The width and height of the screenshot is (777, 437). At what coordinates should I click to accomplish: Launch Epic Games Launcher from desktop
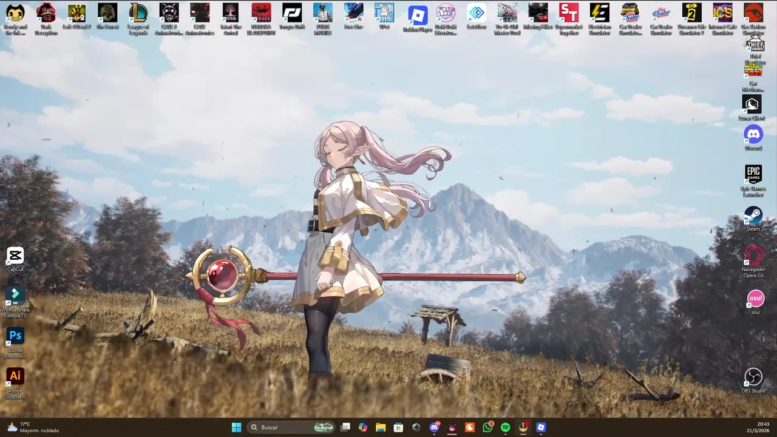pos(753,181)
